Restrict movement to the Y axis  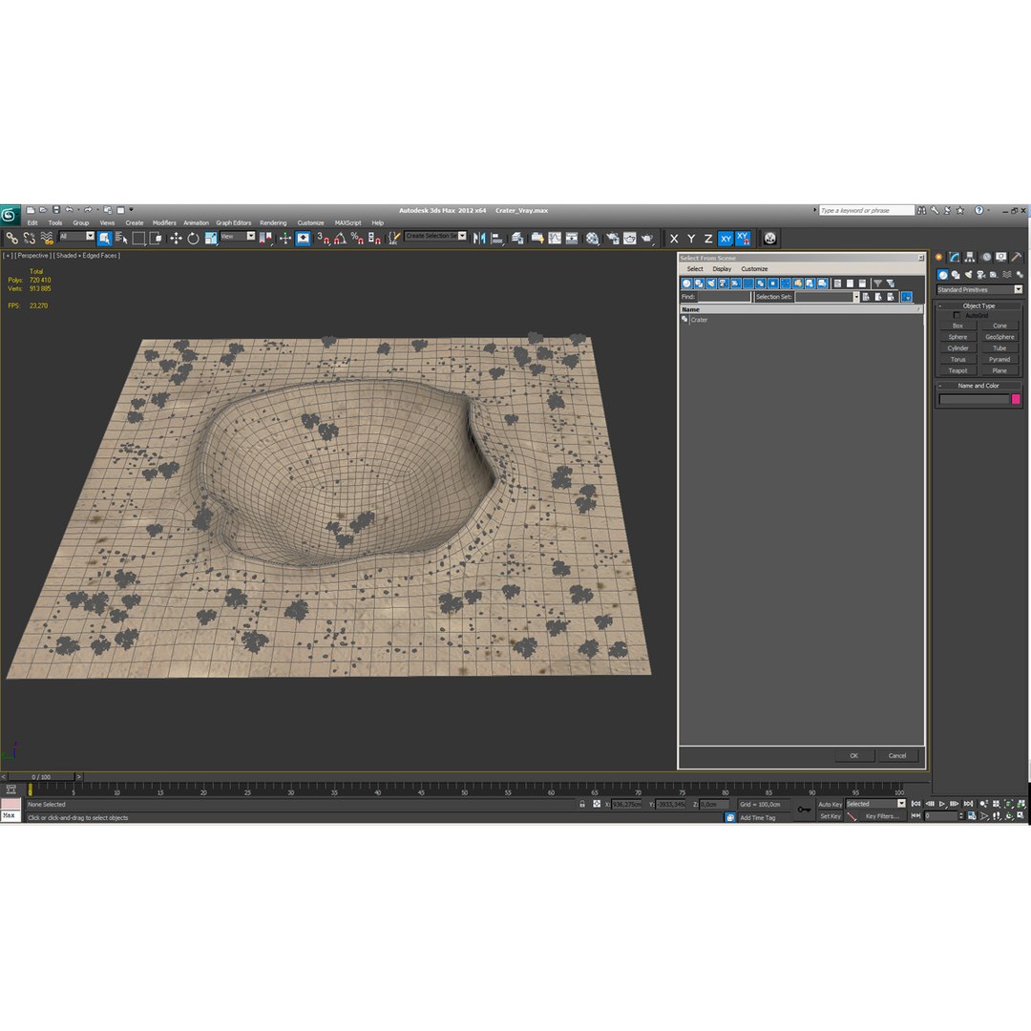[691, 239]
